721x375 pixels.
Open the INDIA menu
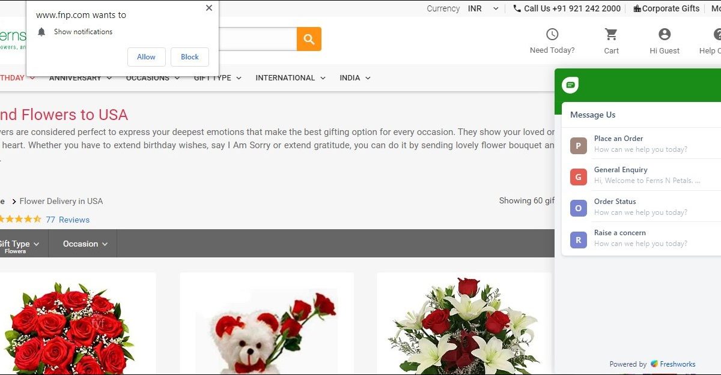tap(354, 78)
